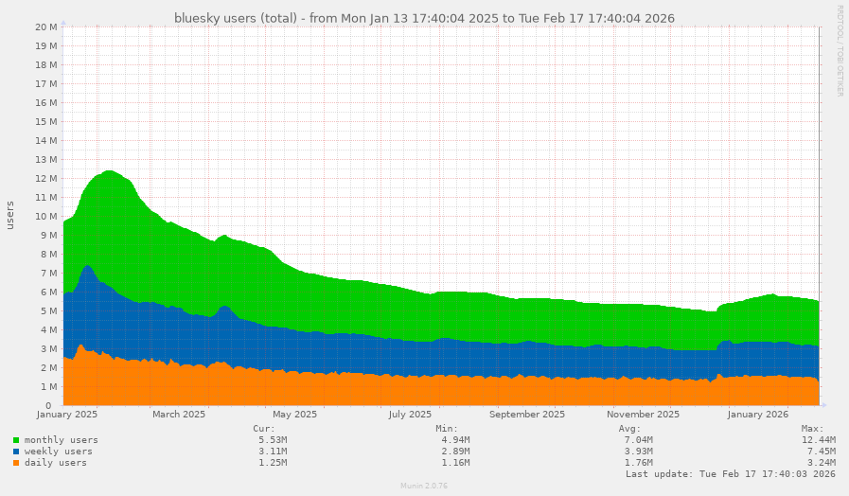This screenshot has height=496, width=849.
Task: Click the 'September 2025' x-axis label
Action: (526, 415)
